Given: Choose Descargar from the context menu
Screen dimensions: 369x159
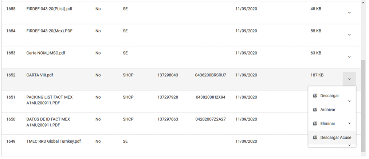Looking at the screenshot, I should pos(329,96).
